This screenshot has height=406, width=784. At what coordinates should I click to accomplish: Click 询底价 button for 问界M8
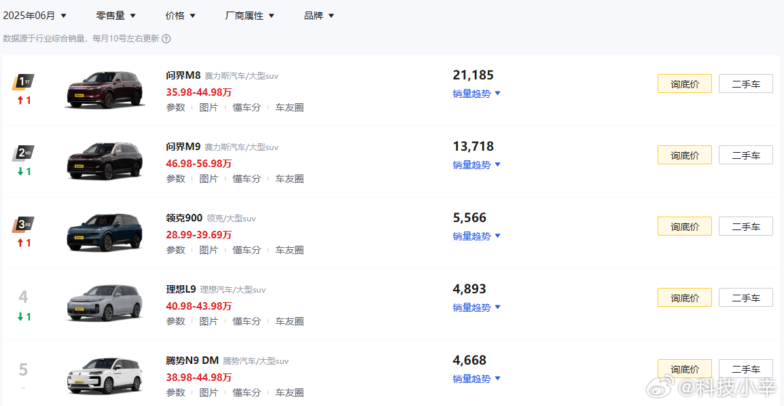(x=685, y=84)
